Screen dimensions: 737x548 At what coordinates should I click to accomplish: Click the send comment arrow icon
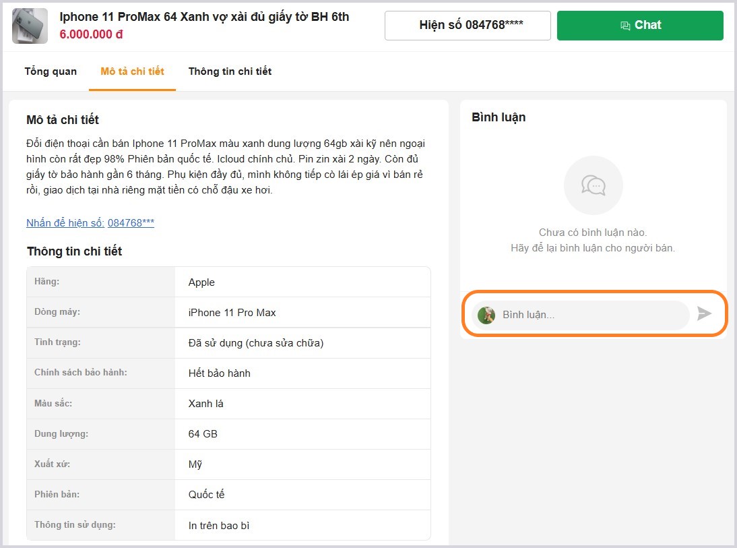pos(703,313)
